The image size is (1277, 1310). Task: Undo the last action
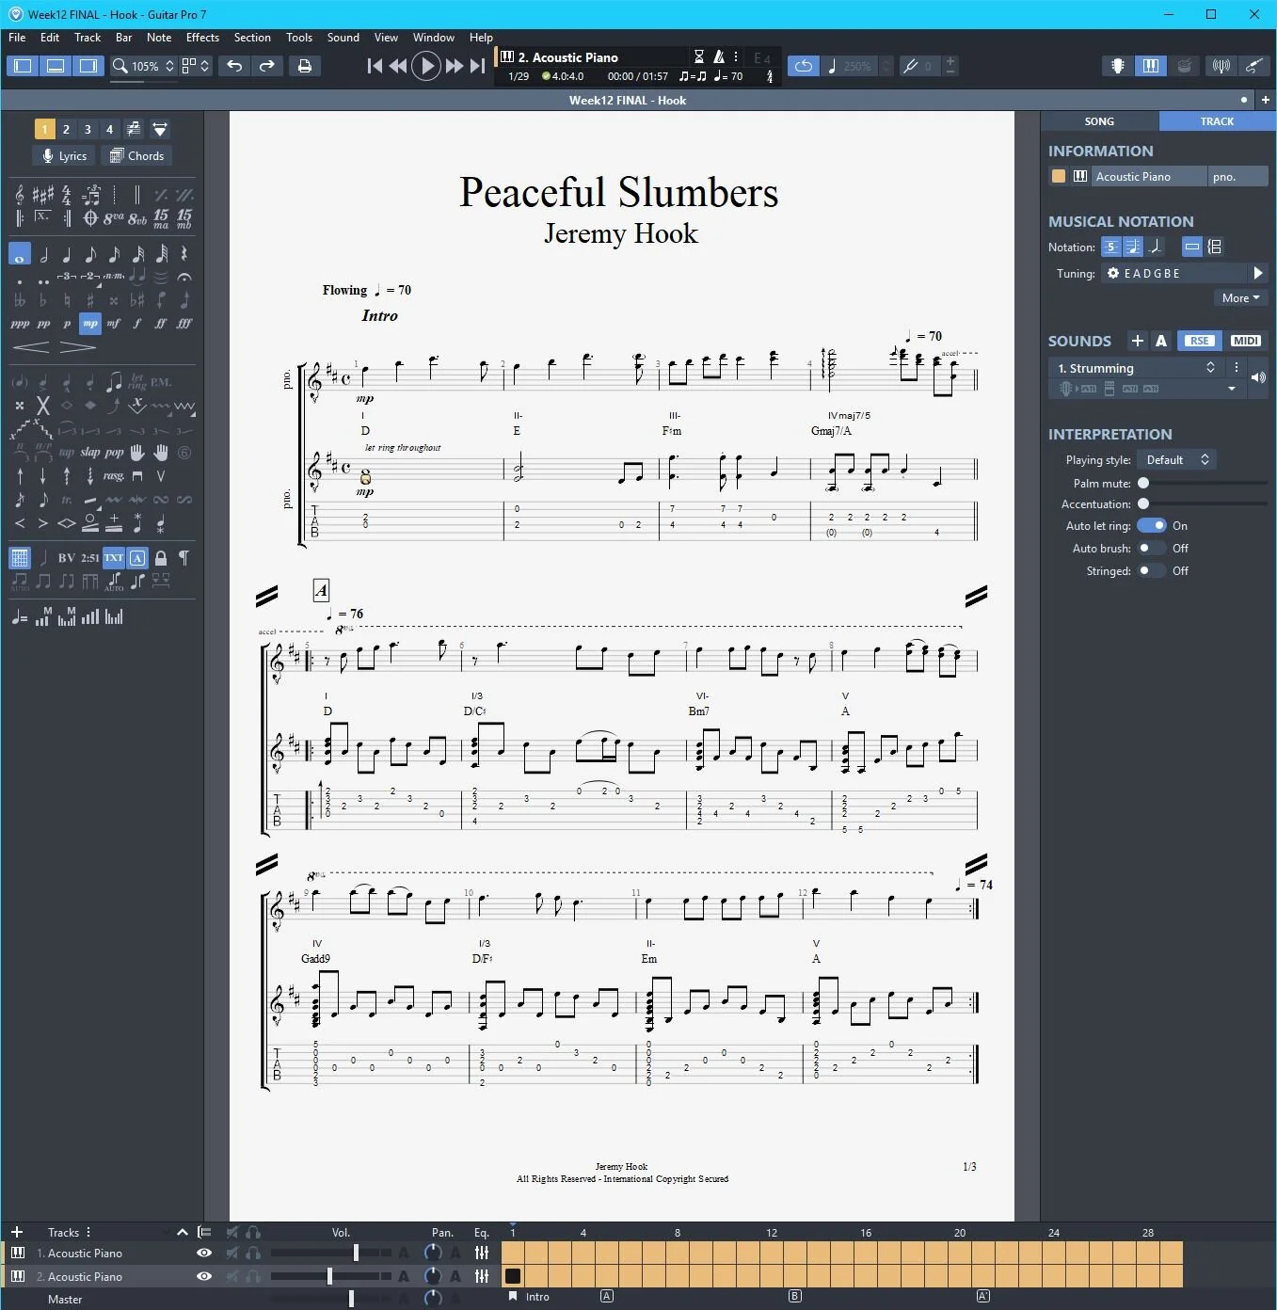235,66
